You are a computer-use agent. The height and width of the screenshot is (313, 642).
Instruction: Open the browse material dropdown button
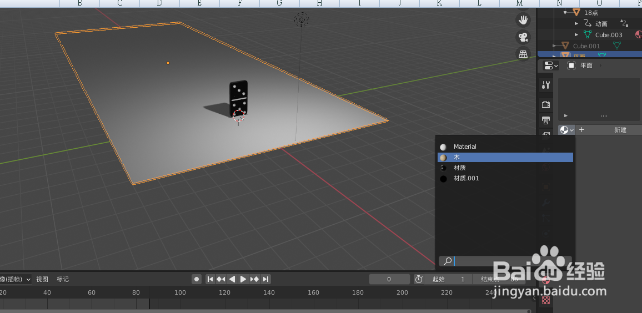pos(566,130)
